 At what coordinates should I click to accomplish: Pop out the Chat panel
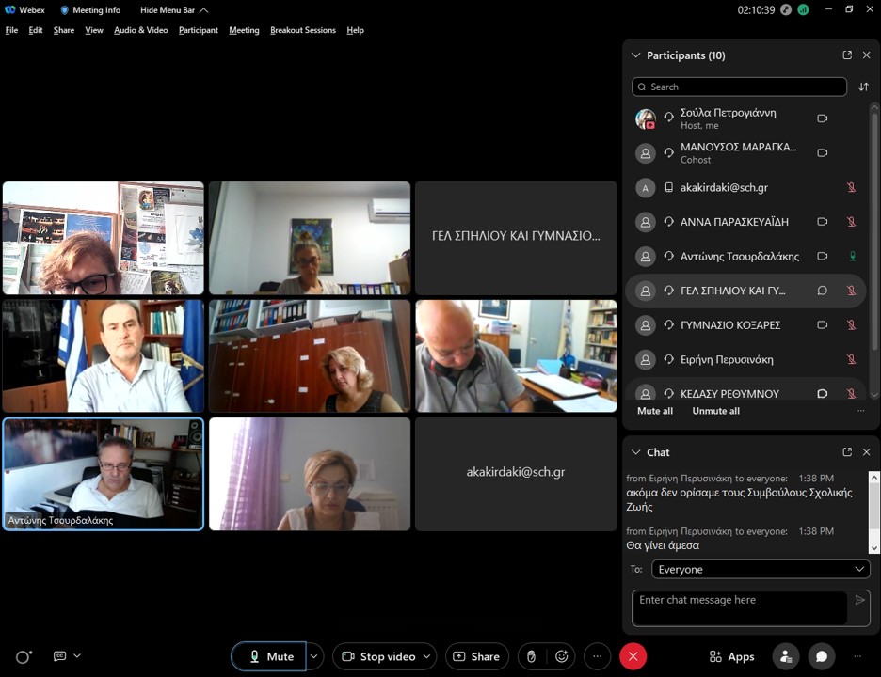[x=847, y=452]
